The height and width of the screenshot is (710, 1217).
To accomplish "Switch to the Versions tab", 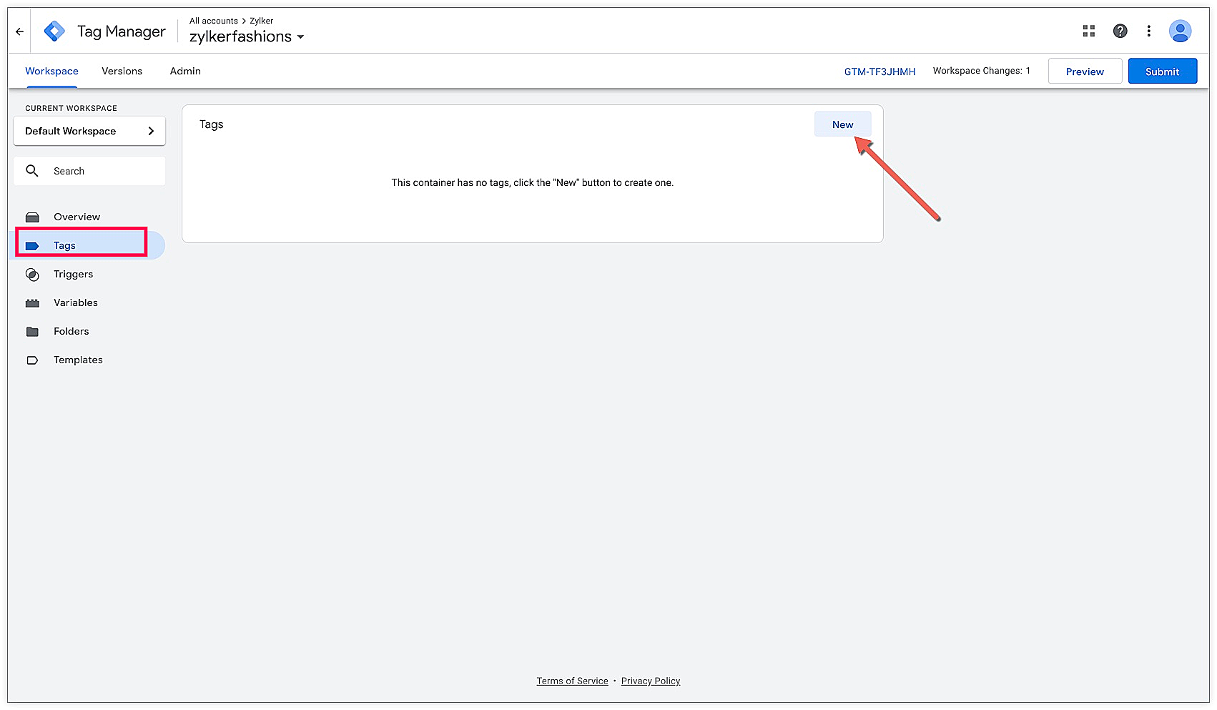I will tap(122, 72).
